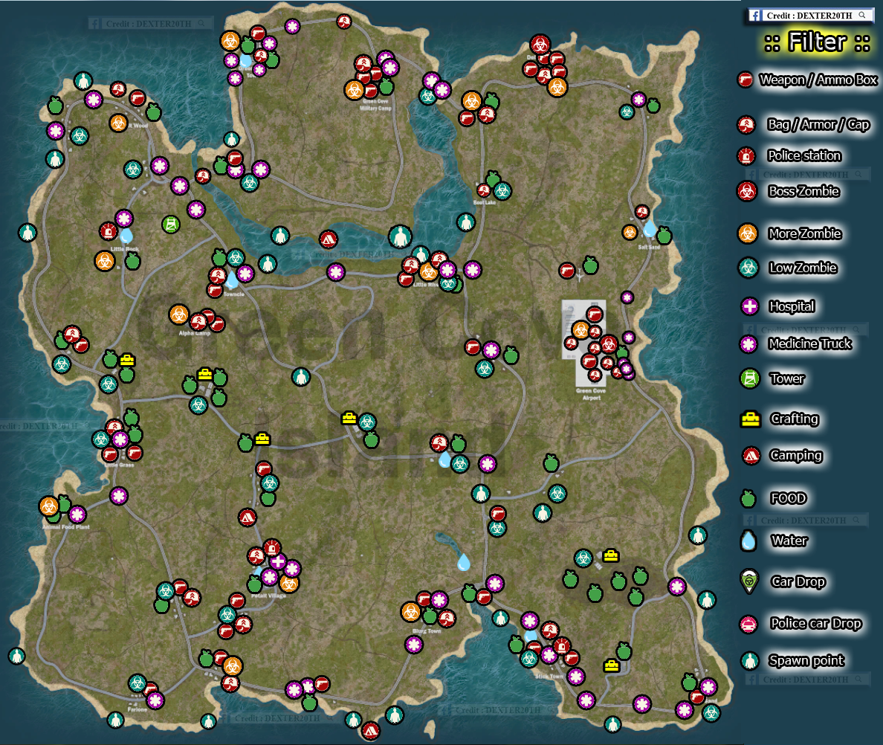Click the large Spawn point marker on central river
Image resolution: width=883 pixels, height=745 pixels.
pyautogui.click(x=400, y=236)
